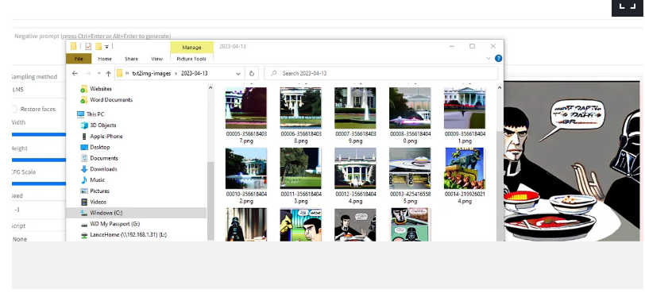The image size is (645, 297).
Task: Click the 2023-04-13 breadcrumb segment
Action: point(194,73)
